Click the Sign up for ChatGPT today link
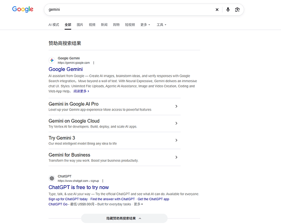Screen dimensions: 281x224 tap(68, 199)
